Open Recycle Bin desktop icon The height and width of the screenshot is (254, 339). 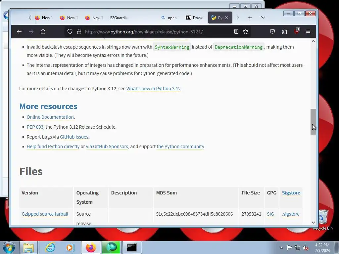pos(322,219)
